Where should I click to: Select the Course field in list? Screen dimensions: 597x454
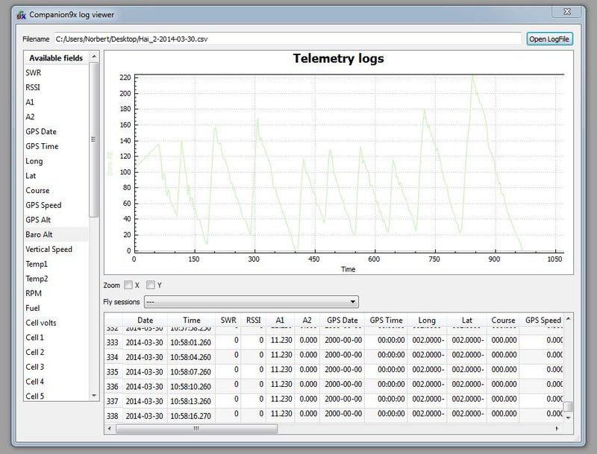point(56,191)
